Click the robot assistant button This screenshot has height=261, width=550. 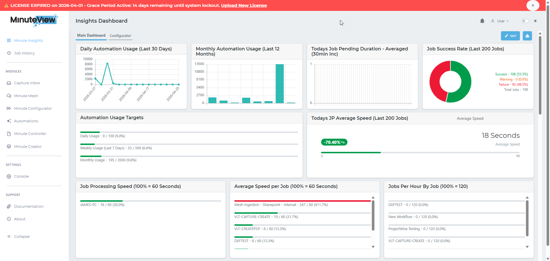pos(527,36)
